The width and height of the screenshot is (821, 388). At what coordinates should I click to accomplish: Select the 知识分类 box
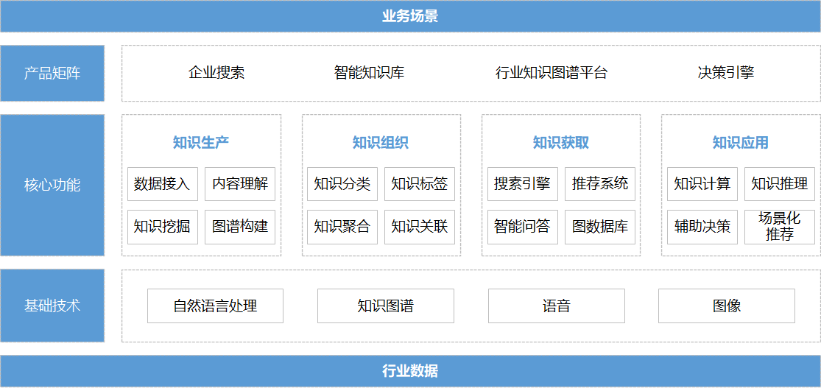342,184
